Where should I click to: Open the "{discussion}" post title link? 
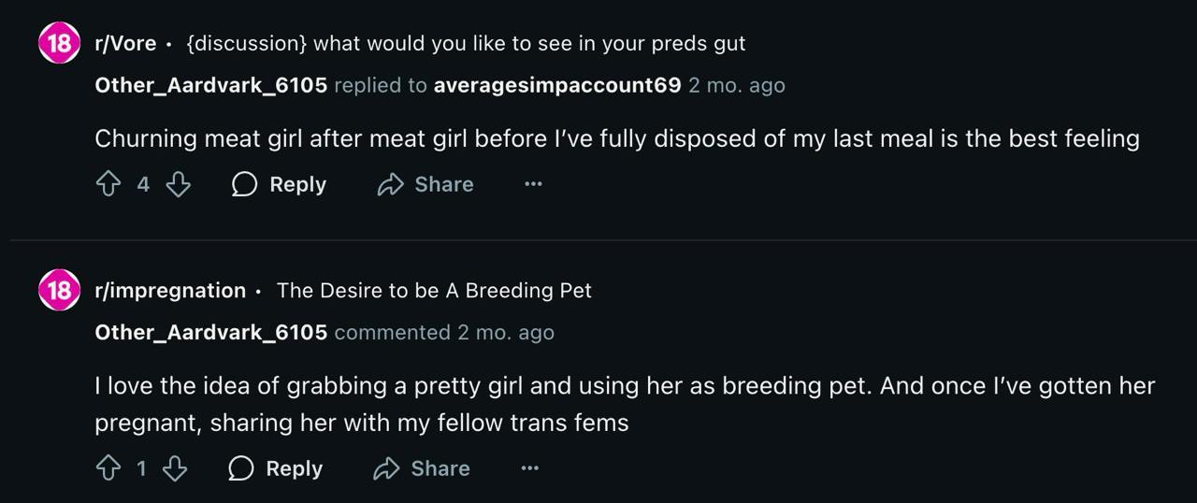[466, 44]
